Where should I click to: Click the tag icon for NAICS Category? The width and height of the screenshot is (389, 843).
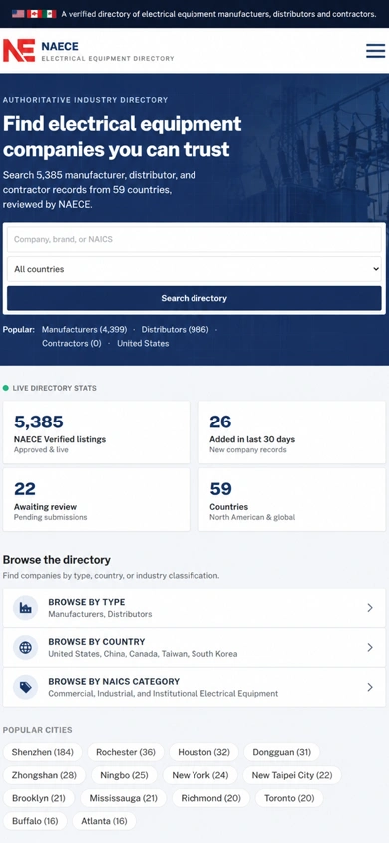click(25, 687)
